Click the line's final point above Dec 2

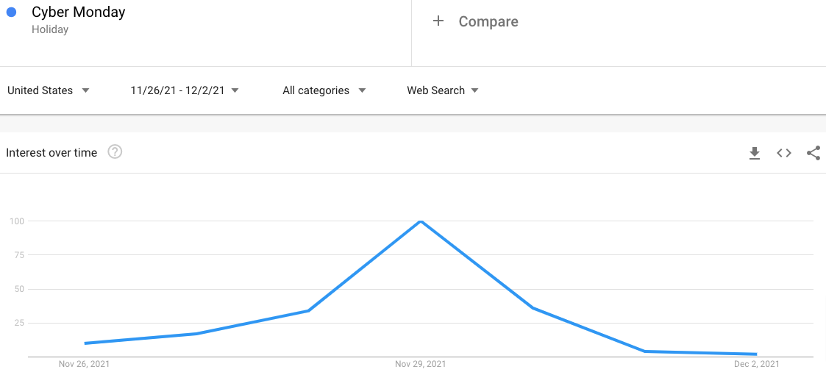[756, 354]
